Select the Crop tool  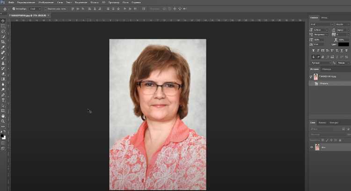pyautogui.click(x=3, y=42)
